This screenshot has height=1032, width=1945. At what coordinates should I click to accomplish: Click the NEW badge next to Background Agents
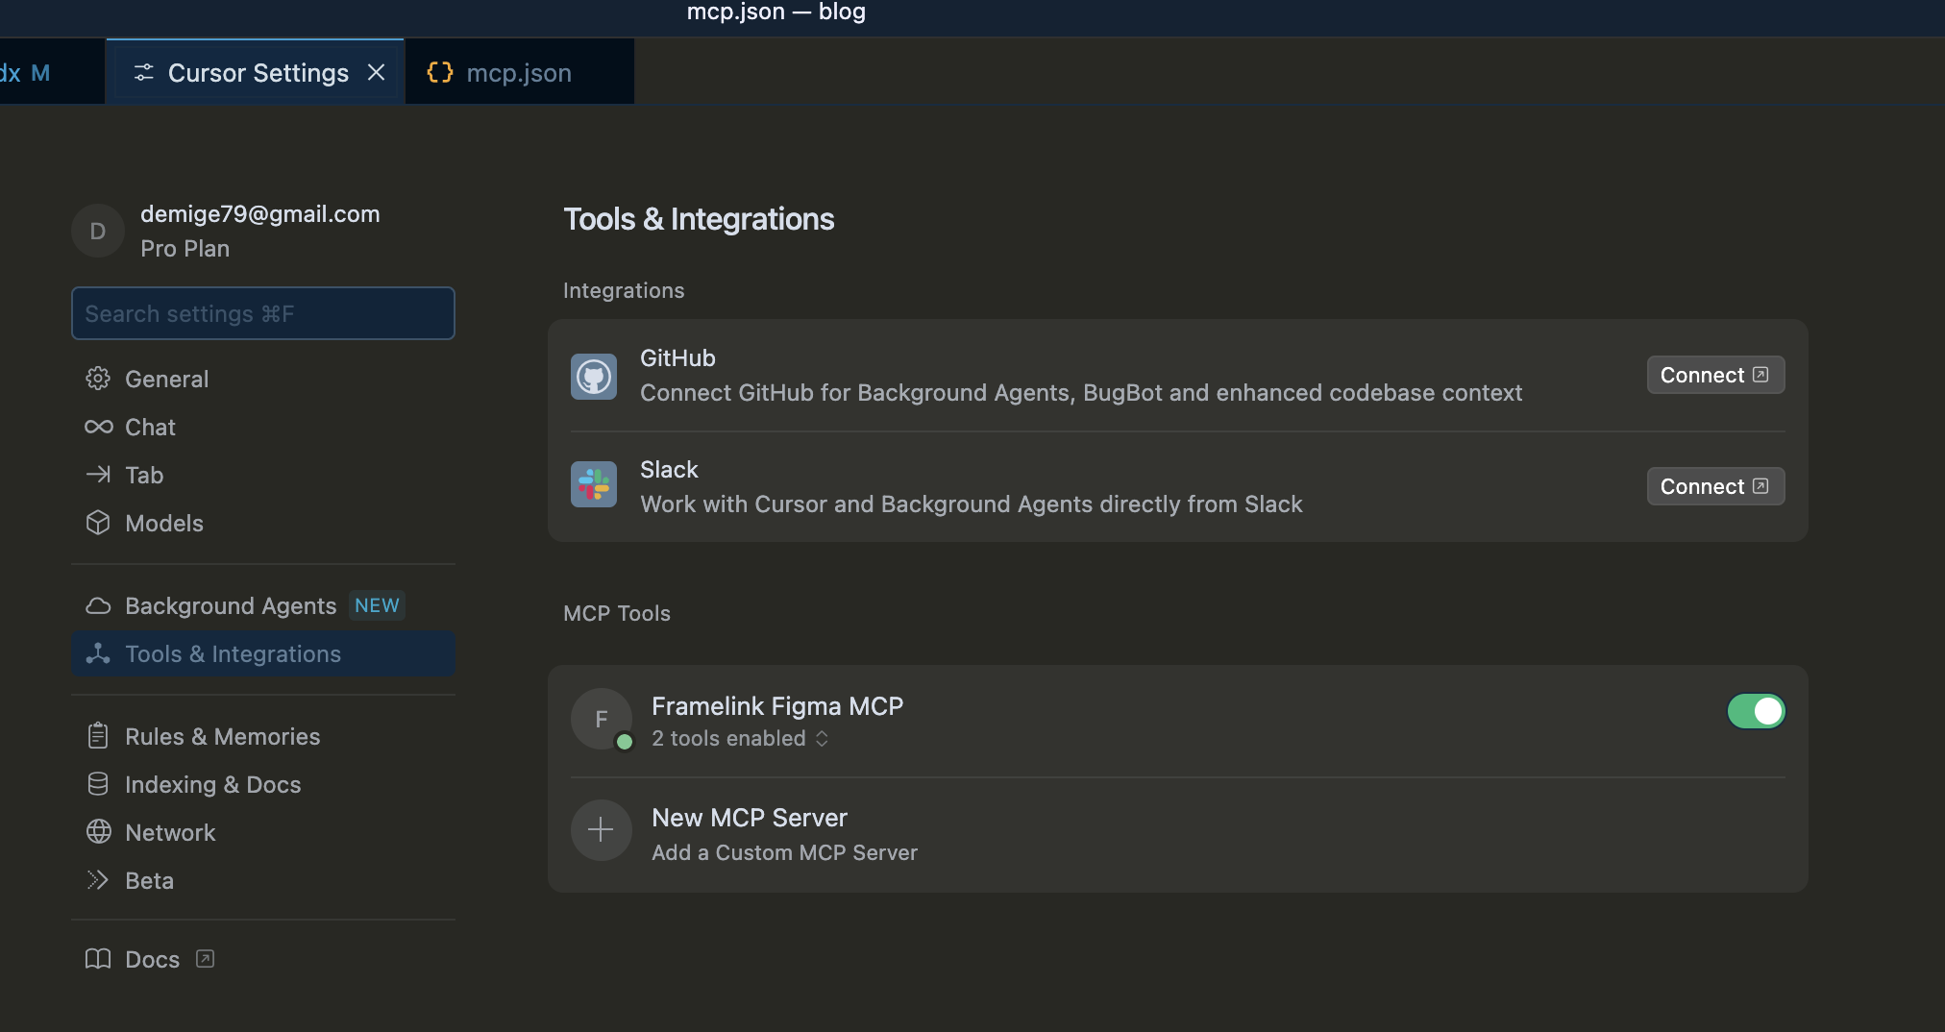(x=377, y=605)
